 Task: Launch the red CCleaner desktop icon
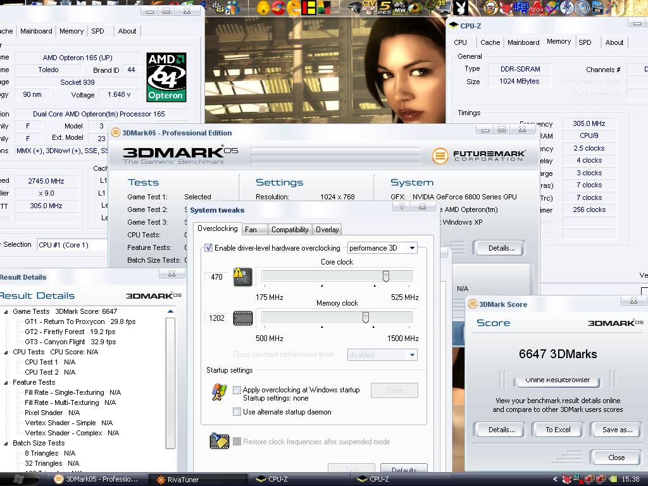pos(278,8)
